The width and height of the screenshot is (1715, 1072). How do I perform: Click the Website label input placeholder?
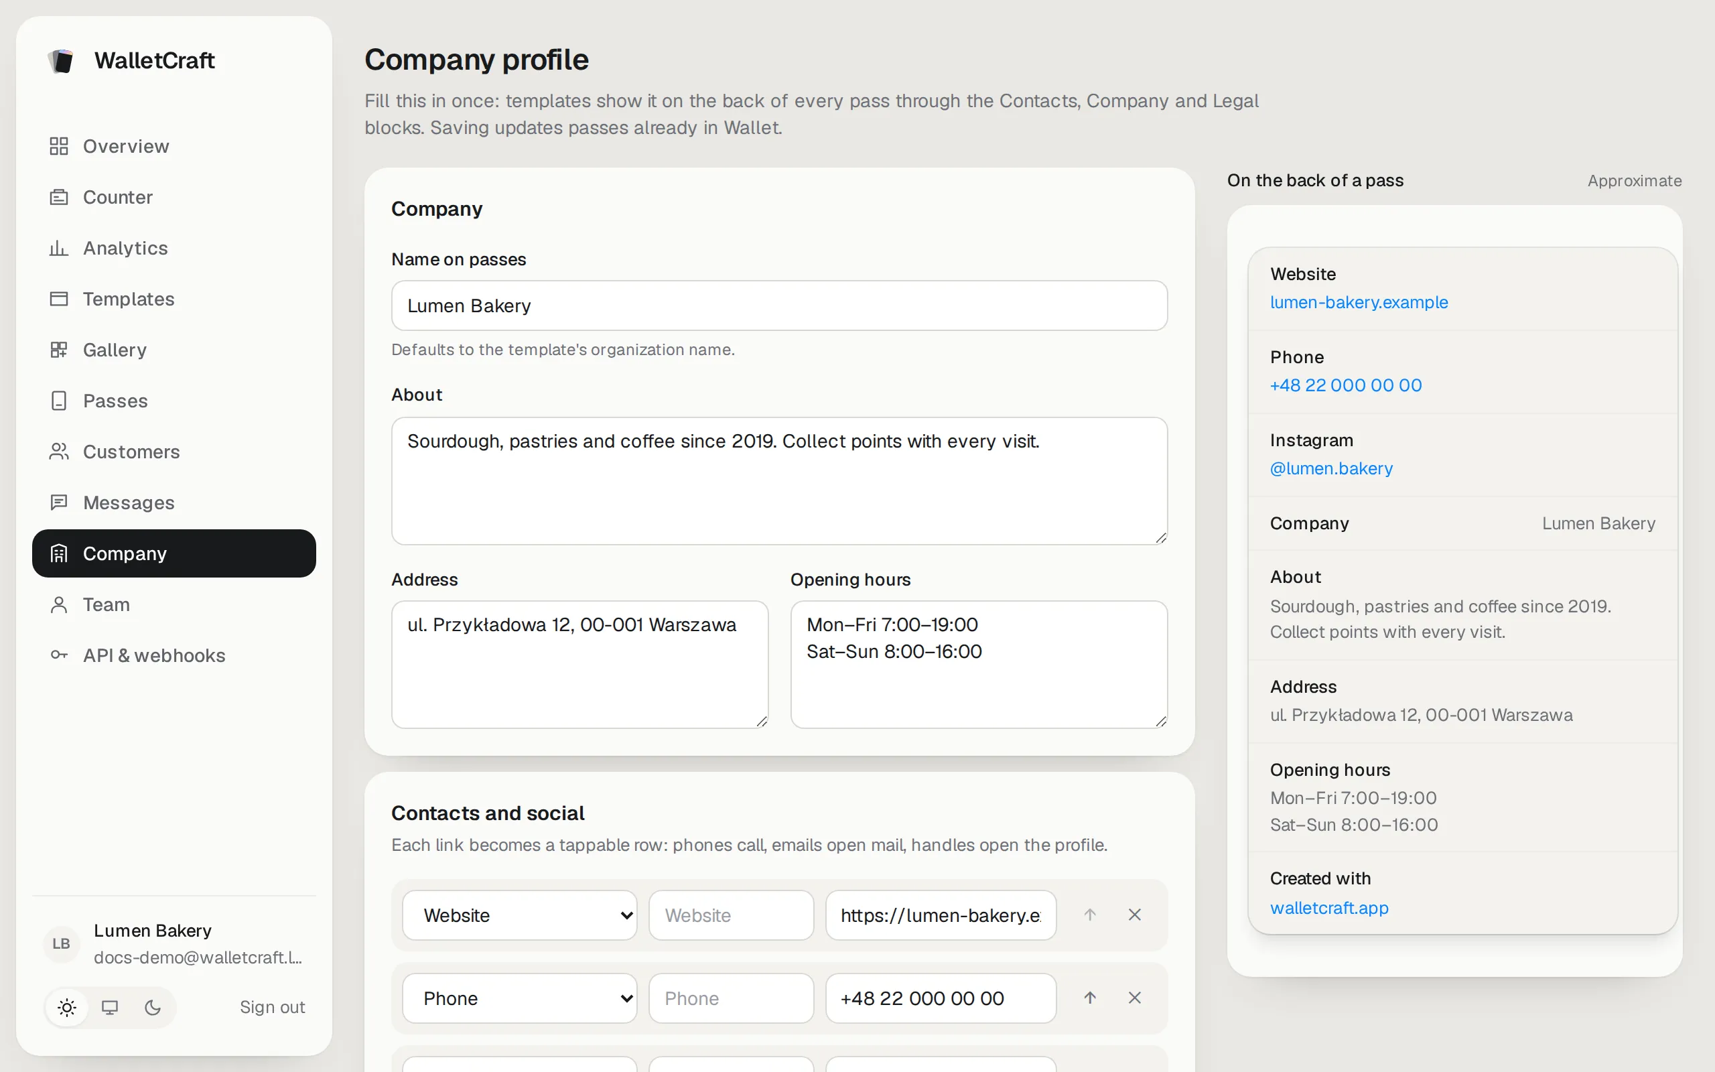click(x=731, y=915)
